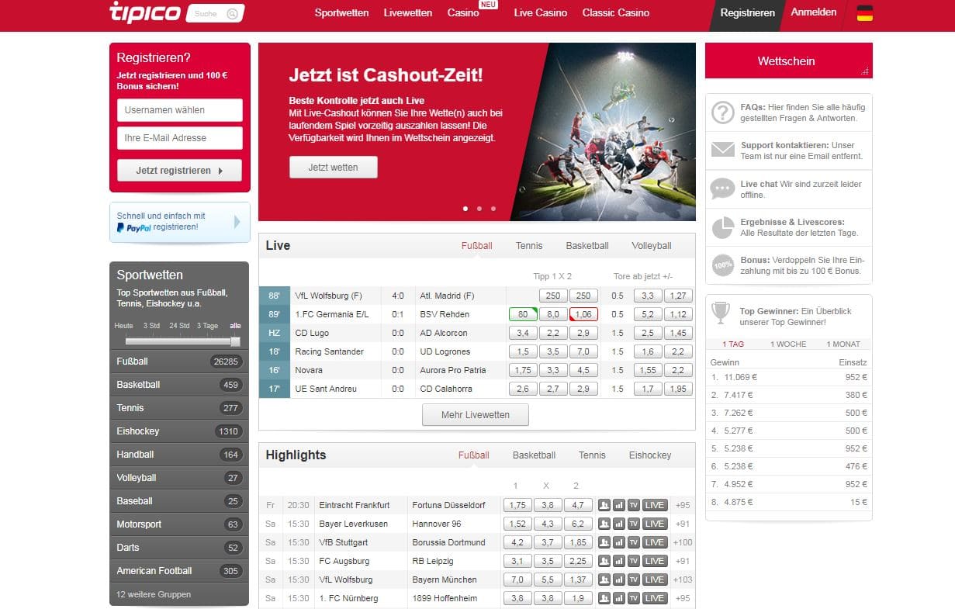This screenshot has height=609, width=955.
Task: Expand more bets +95 for Eintracht Frankfurt
Action: (x=683, y=505)
